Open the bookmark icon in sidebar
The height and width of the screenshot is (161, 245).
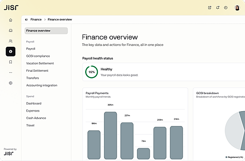coord(11,62)
